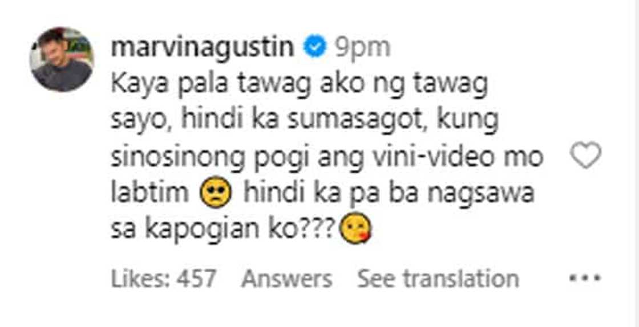This screenshot has height=327, width=639.
Task: Click the line starting "sayo, hindi ka"
Action: pyautogui.click(x=305, y=122)
